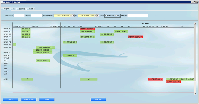The image size is (199, 104).
Task: Select red job 2014386 OE-IKG Ov
Action: [87, 29]
